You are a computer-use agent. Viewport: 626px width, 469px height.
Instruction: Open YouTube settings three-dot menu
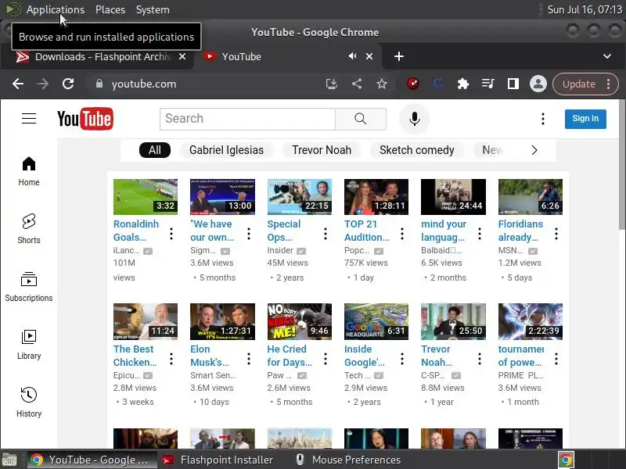pos(542,119)
